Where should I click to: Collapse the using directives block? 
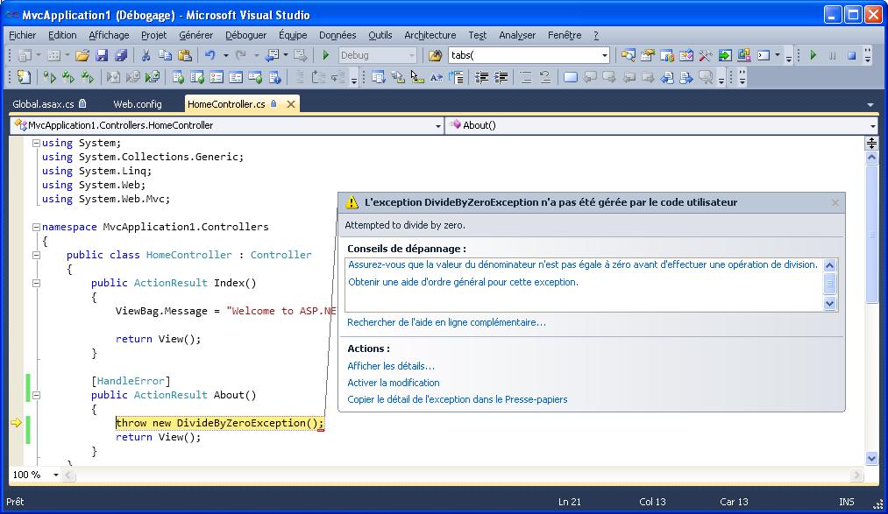36,143
